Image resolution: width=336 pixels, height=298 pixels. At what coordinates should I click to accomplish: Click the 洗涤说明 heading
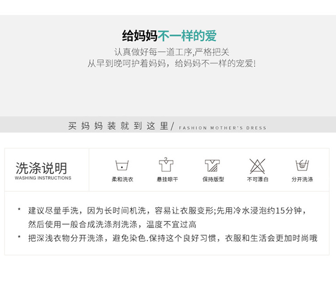click(41, 168)
